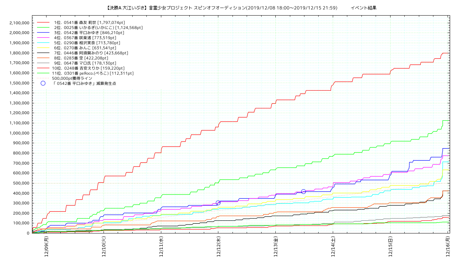Click the y-axis value '100,000'
The height and width of the screenshot is (261, 465).
tap(21, 223)
